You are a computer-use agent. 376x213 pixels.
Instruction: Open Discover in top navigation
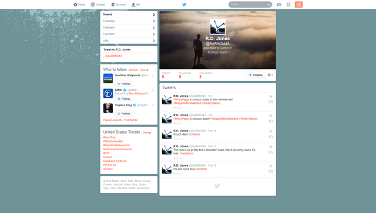coord(119,5)
